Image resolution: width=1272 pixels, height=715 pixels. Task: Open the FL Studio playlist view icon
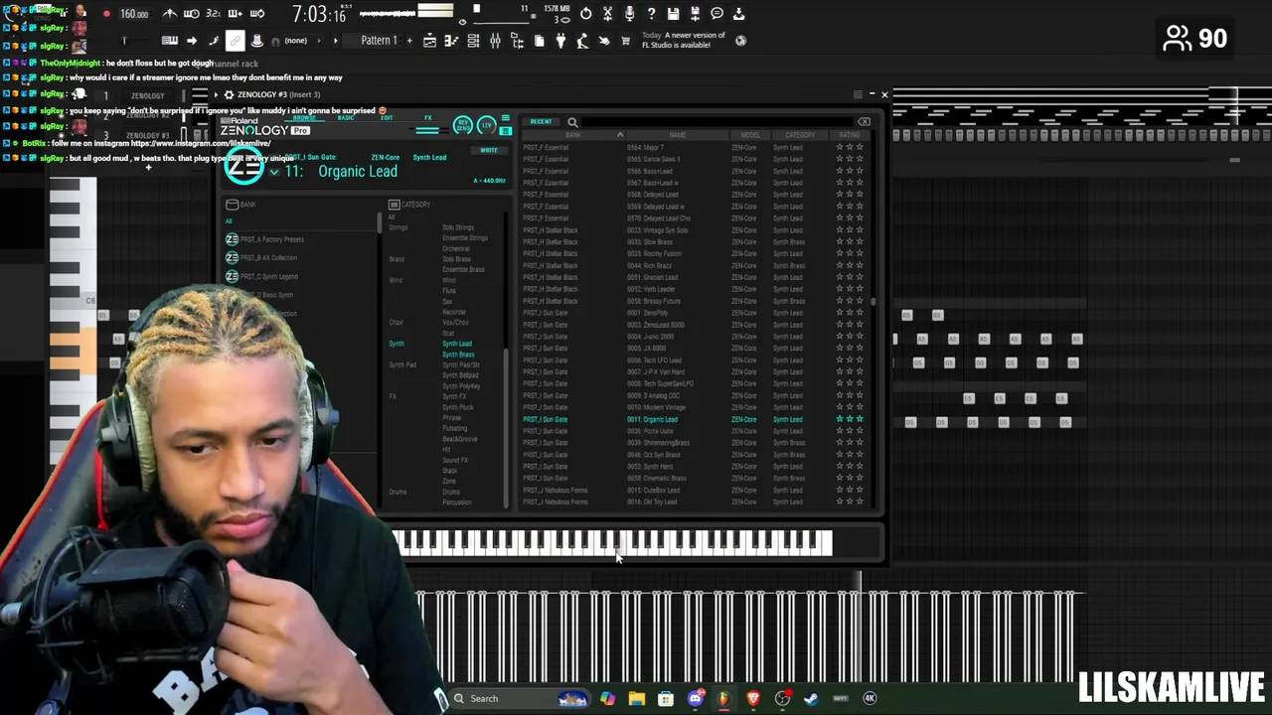(429, 41)
